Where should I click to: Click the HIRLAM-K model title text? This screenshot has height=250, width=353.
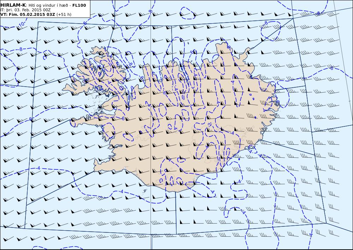coord(13,5)
